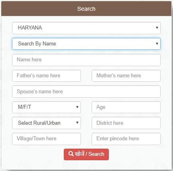
Task: Select the Spouse's name here field
Action: (86, 92)
